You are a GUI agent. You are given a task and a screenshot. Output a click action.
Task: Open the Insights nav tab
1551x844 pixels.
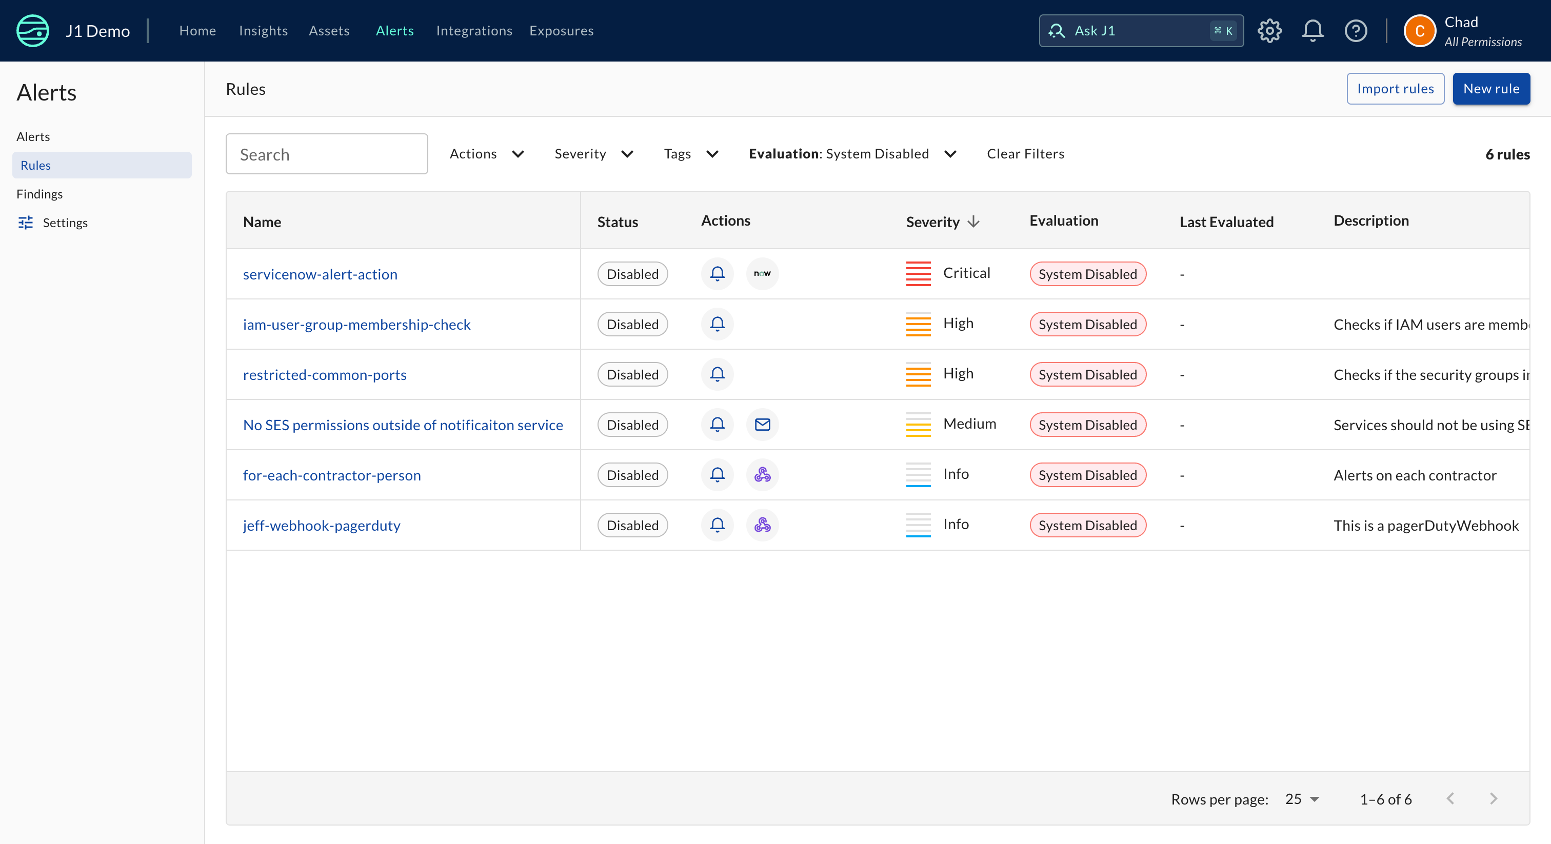coord(263,31)
